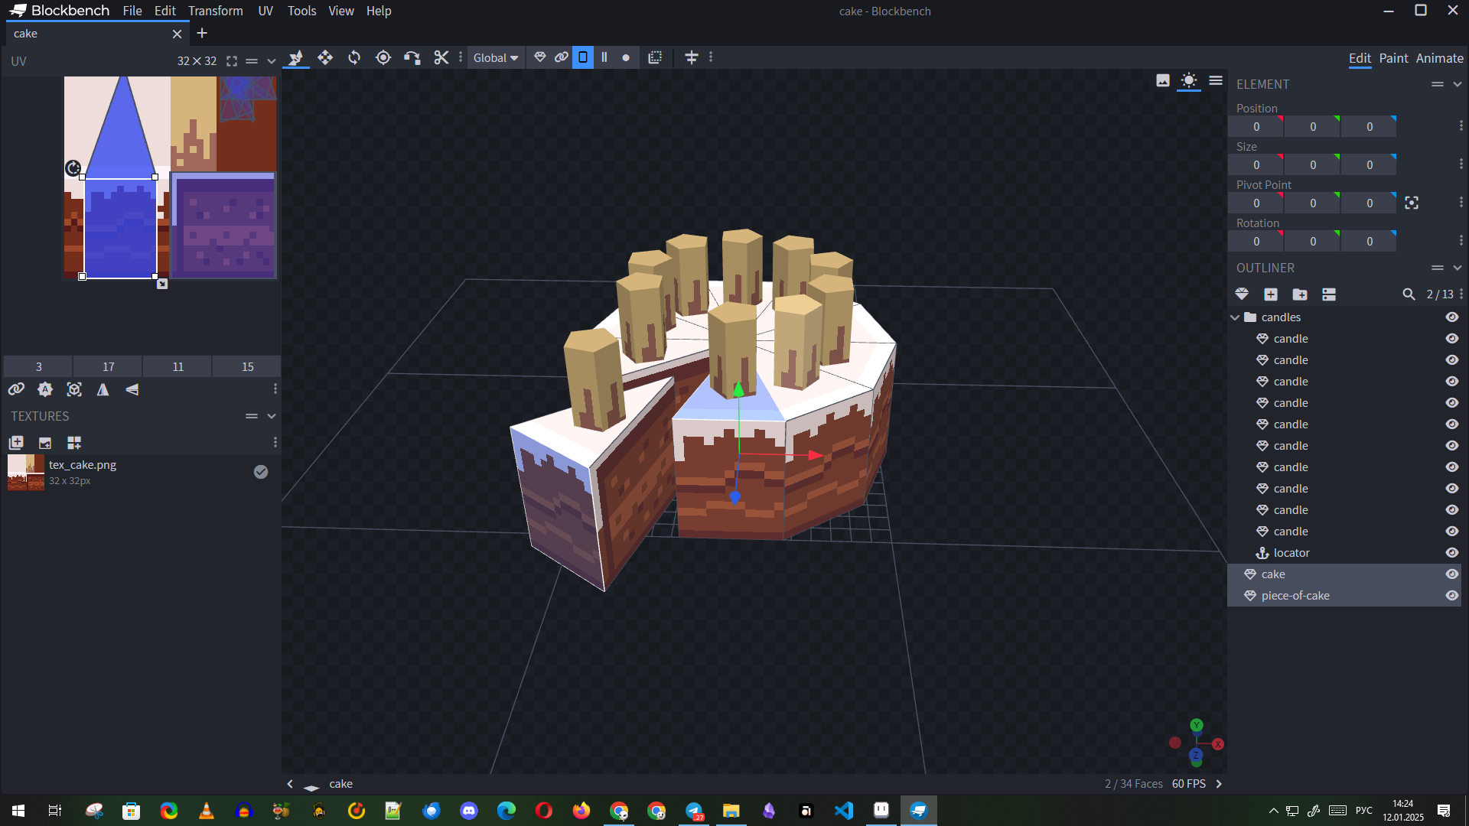Select the cake element in the outliner
This screenshot has height=826, width=1469.
pyautogui.click(x=1273, y=574)
